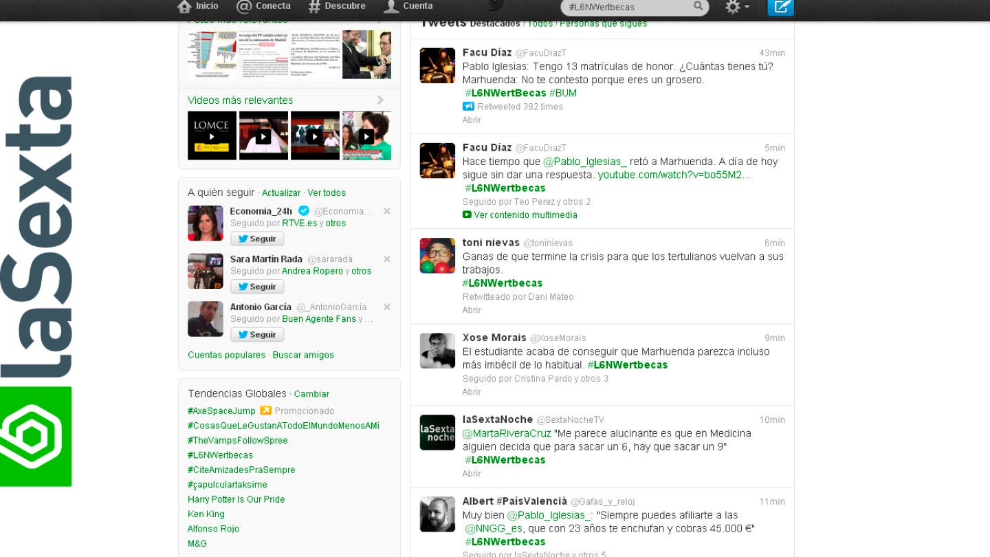Click the @Pablo_Iglesias_ mention in the 5min tweet

(x=585, y=162)
